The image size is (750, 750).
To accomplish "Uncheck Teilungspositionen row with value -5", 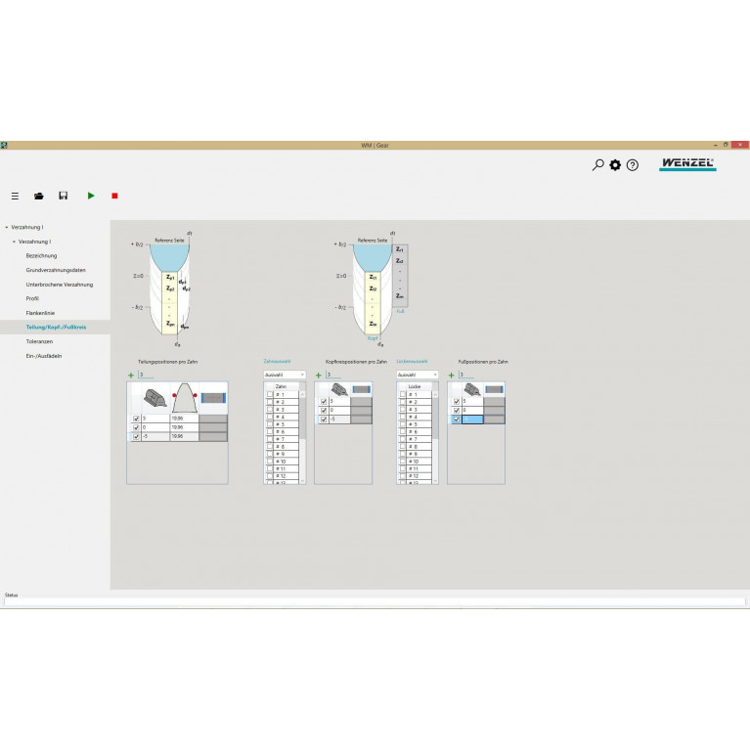I will 136,437.
